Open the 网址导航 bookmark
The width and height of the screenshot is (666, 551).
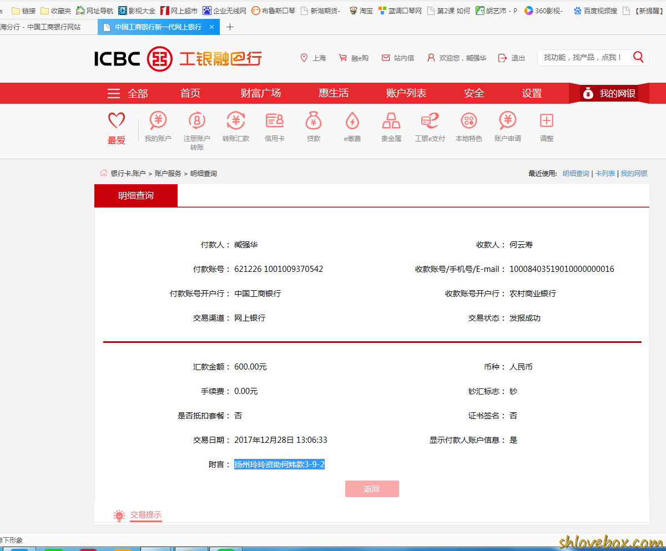tap(94, 11)
